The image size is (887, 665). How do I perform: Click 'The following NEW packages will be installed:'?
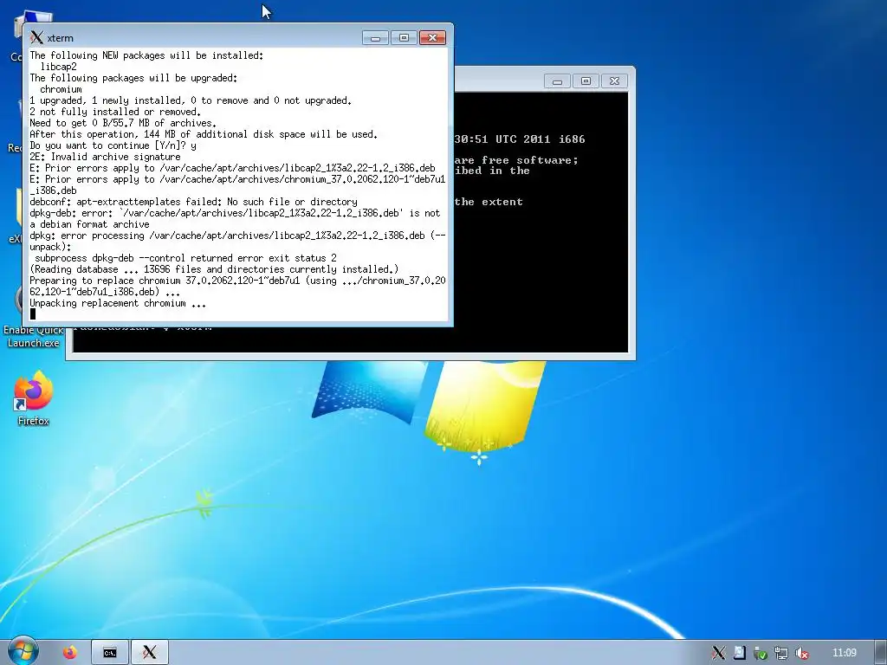pyautogui.click(x=146, y=55)
